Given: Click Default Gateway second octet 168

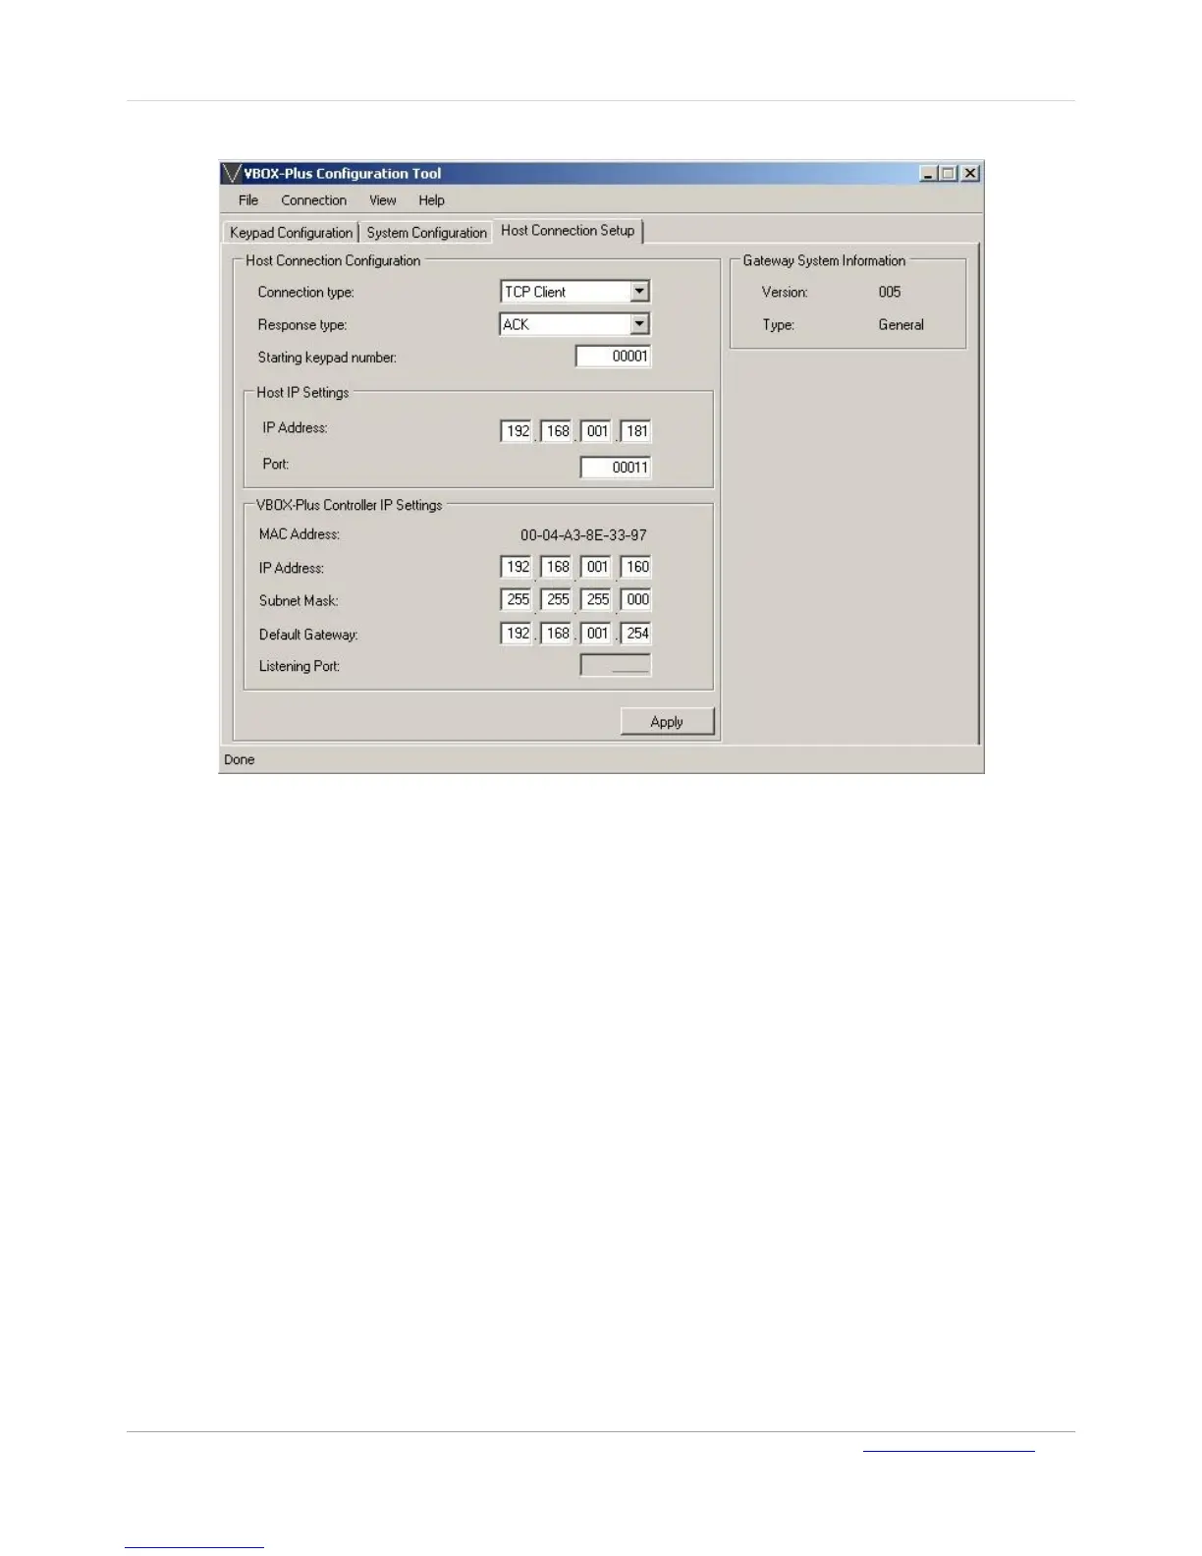Looking at the screenshot, I should pyautogui.click(x=557, y=634).
